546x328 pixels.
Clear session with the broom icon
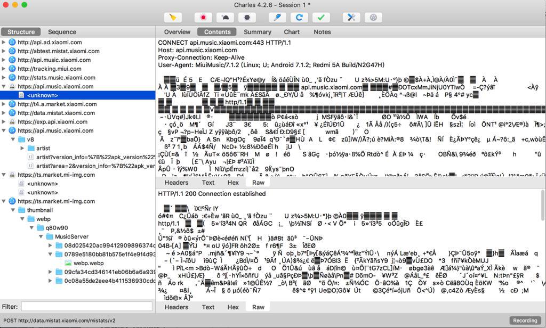173,18
